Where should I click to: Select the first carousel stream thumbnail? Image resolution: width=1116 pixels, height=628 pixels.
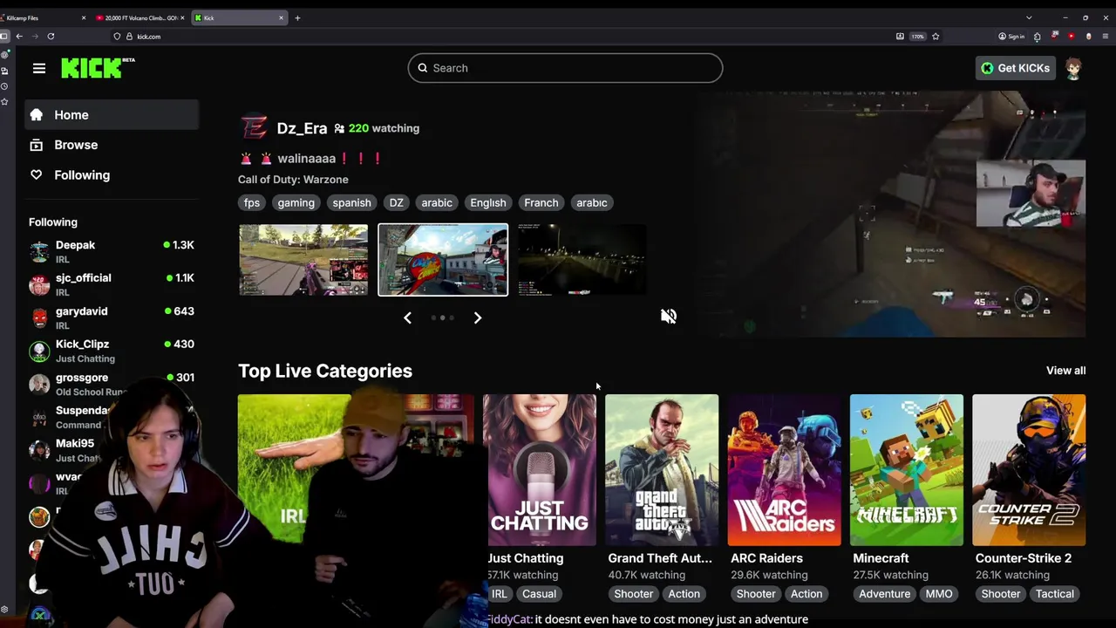click(303, 260)
